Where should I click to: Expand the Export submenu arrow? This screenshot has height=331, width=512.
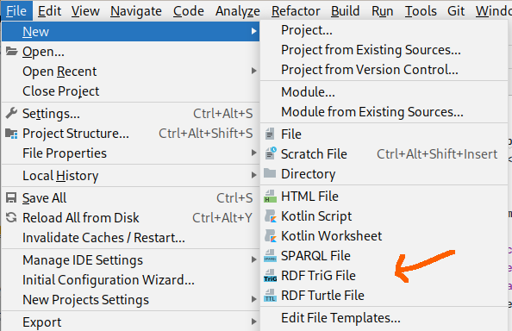tap(253, 322)
